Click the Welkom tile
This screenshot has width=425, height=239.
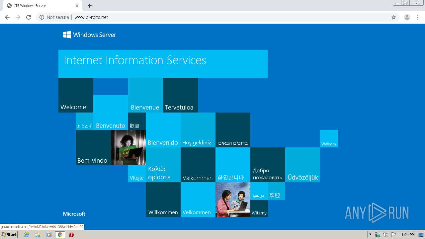point(329,138)
